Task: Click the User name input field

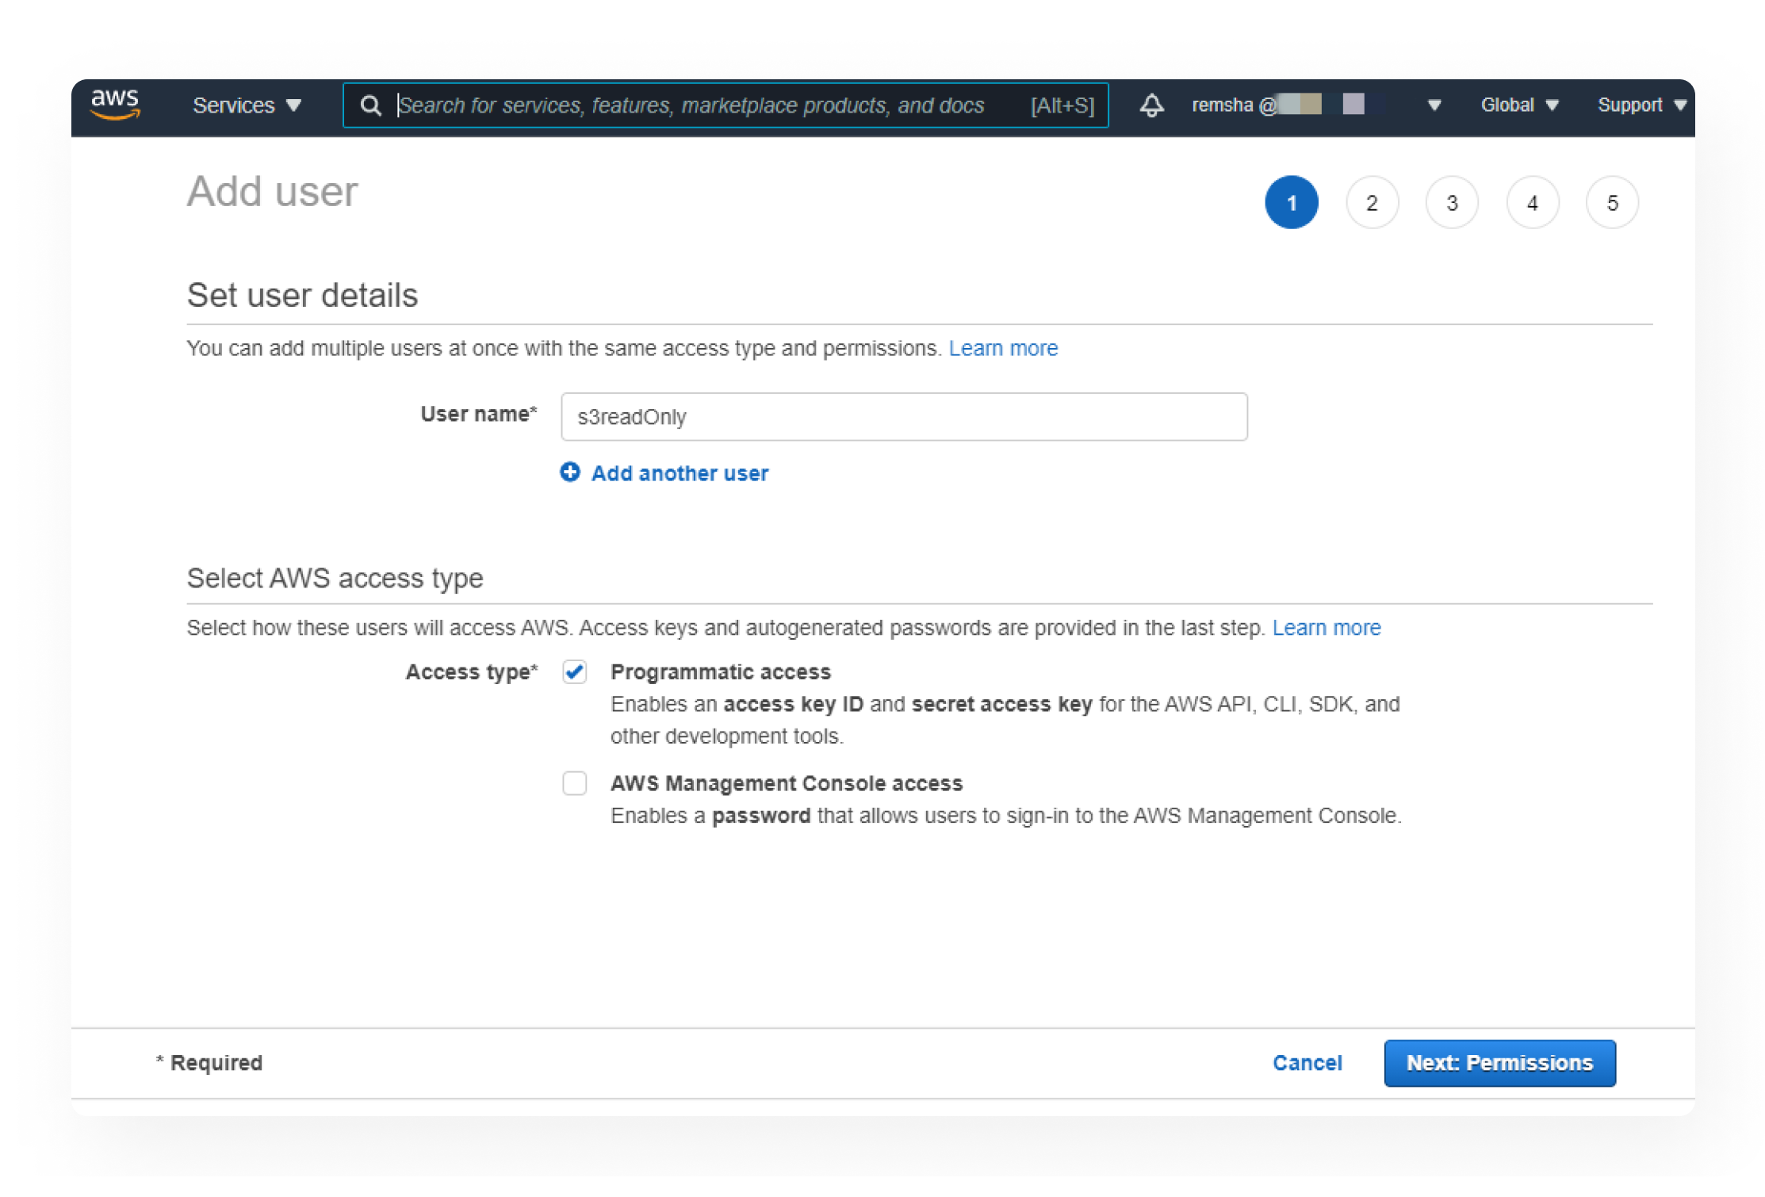Action: coord(904,417)
